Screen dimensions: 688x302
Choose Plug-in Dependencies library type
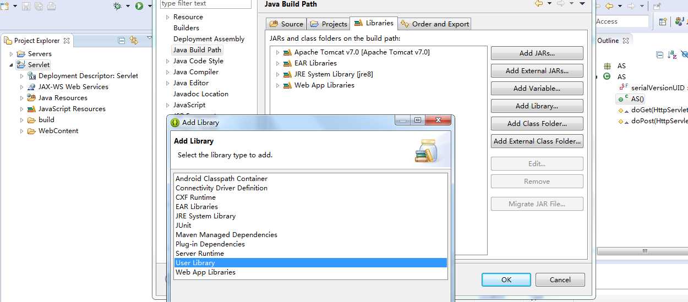click(x=310, y=244)
